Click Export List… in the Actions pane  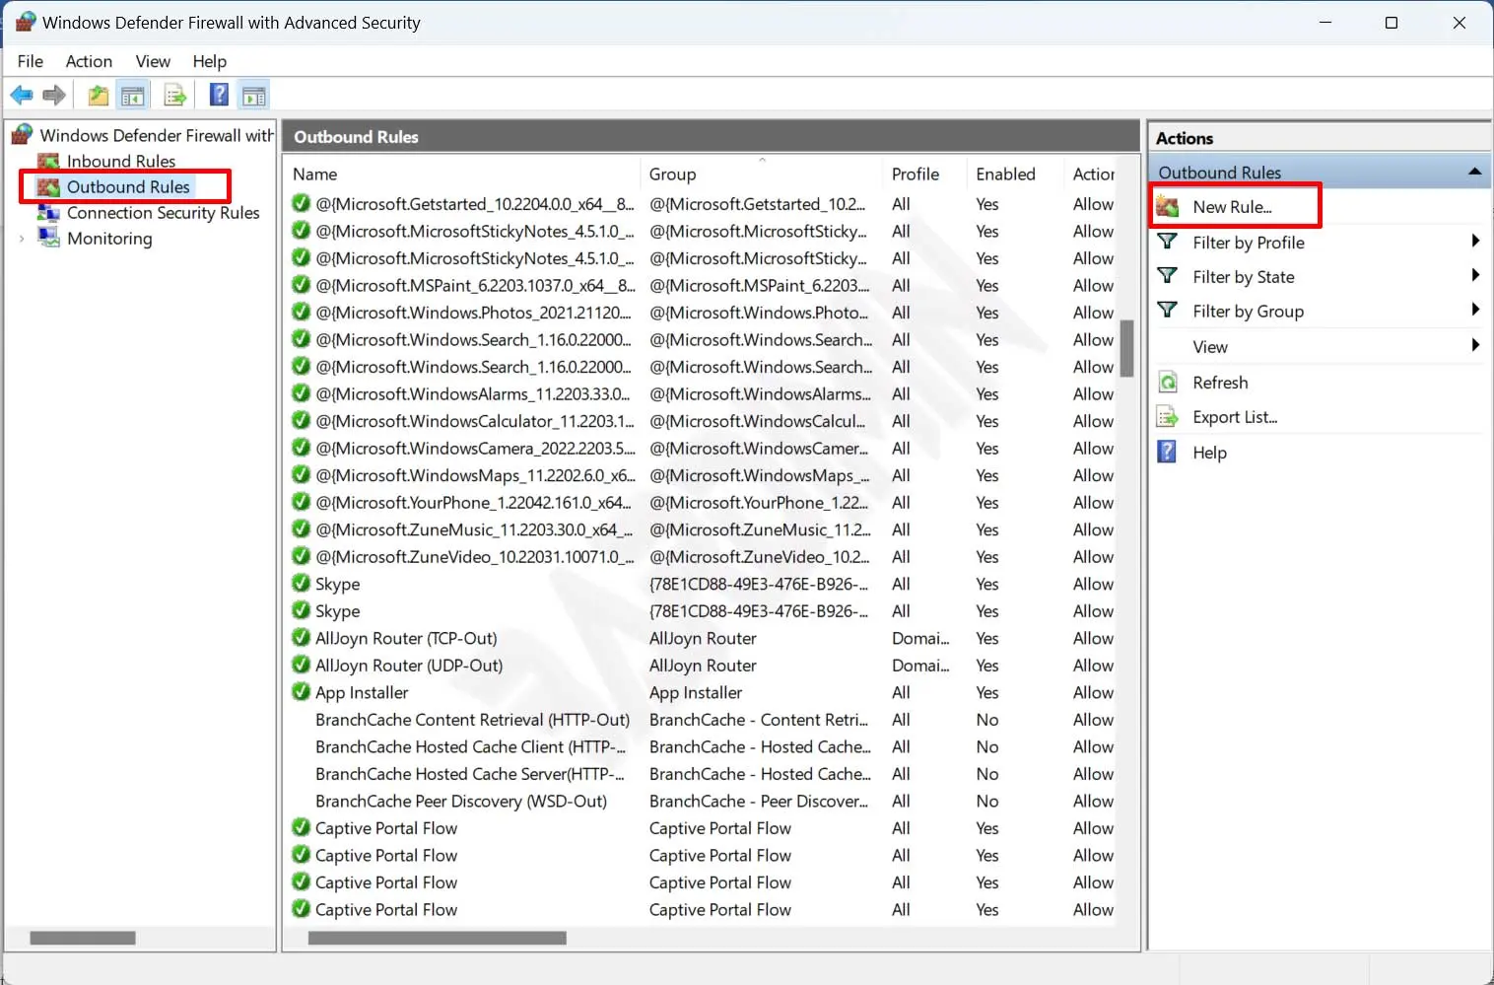1235,417
